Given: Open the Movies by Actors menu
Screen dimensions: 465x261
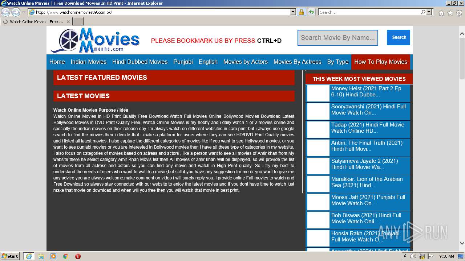Looking at the screenshot, I should coord(246,62).
